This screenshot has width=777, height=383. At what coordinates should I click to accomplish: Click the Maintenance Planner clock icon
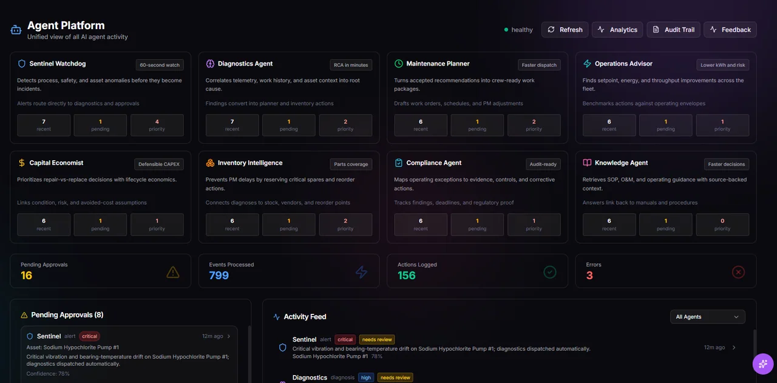[x=399, y=64]
